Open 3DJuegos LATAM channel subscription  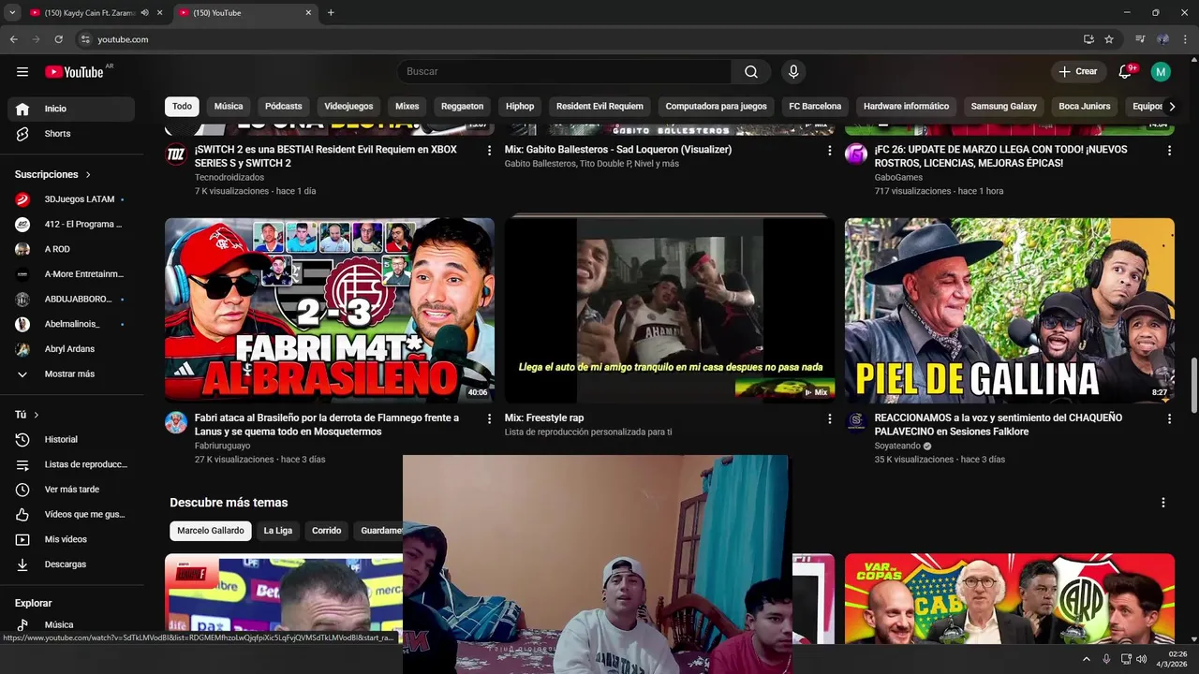[71, 199]
